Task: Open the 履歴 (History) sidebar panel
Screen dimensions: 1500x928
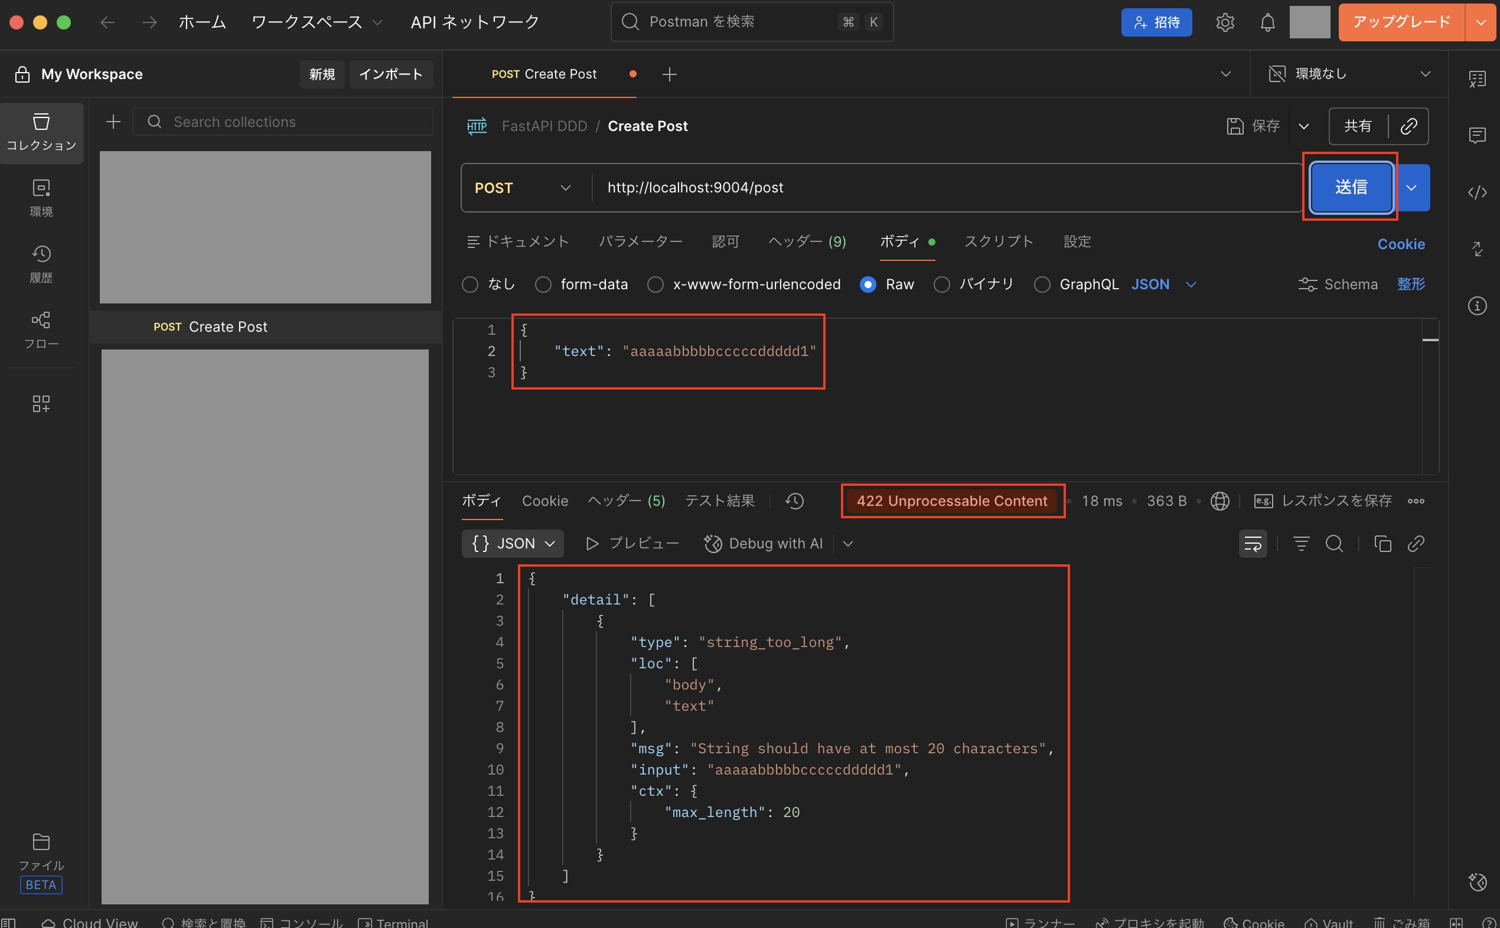Action: (x=41, y=264)
